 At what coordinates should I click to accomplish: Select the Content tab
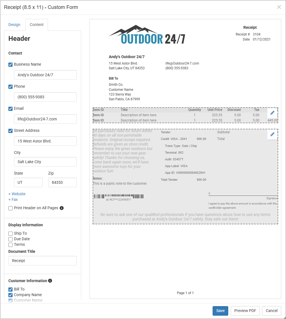point(37,25)
